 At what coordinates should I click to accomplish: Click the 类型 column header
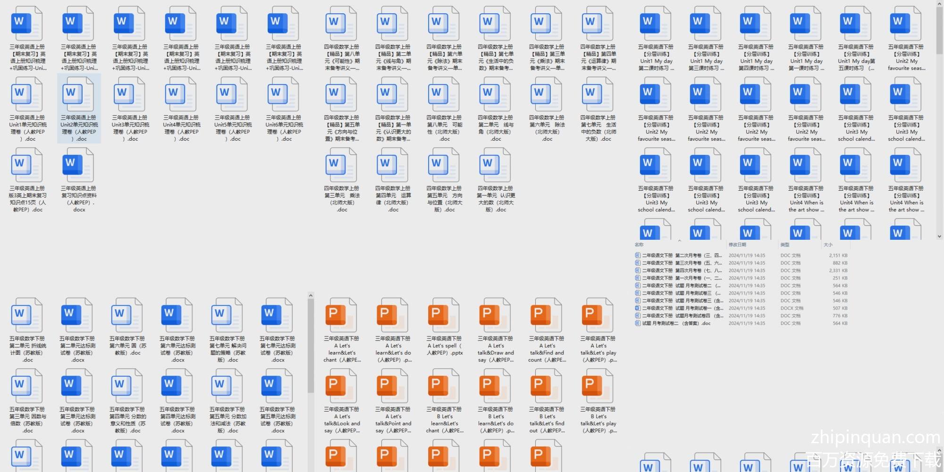(785, 244)
